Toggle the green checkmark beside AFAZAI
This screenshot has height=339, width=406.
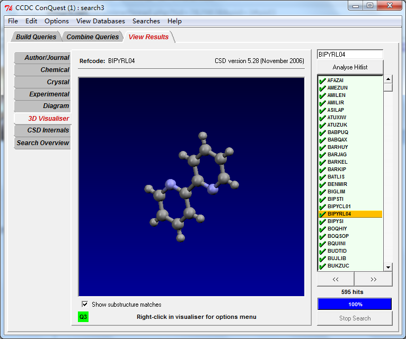click(x=322, y=81)
